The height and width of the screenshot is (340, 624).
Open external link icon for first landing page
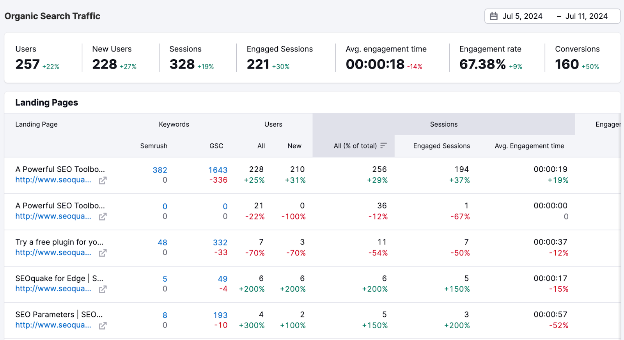103,180
